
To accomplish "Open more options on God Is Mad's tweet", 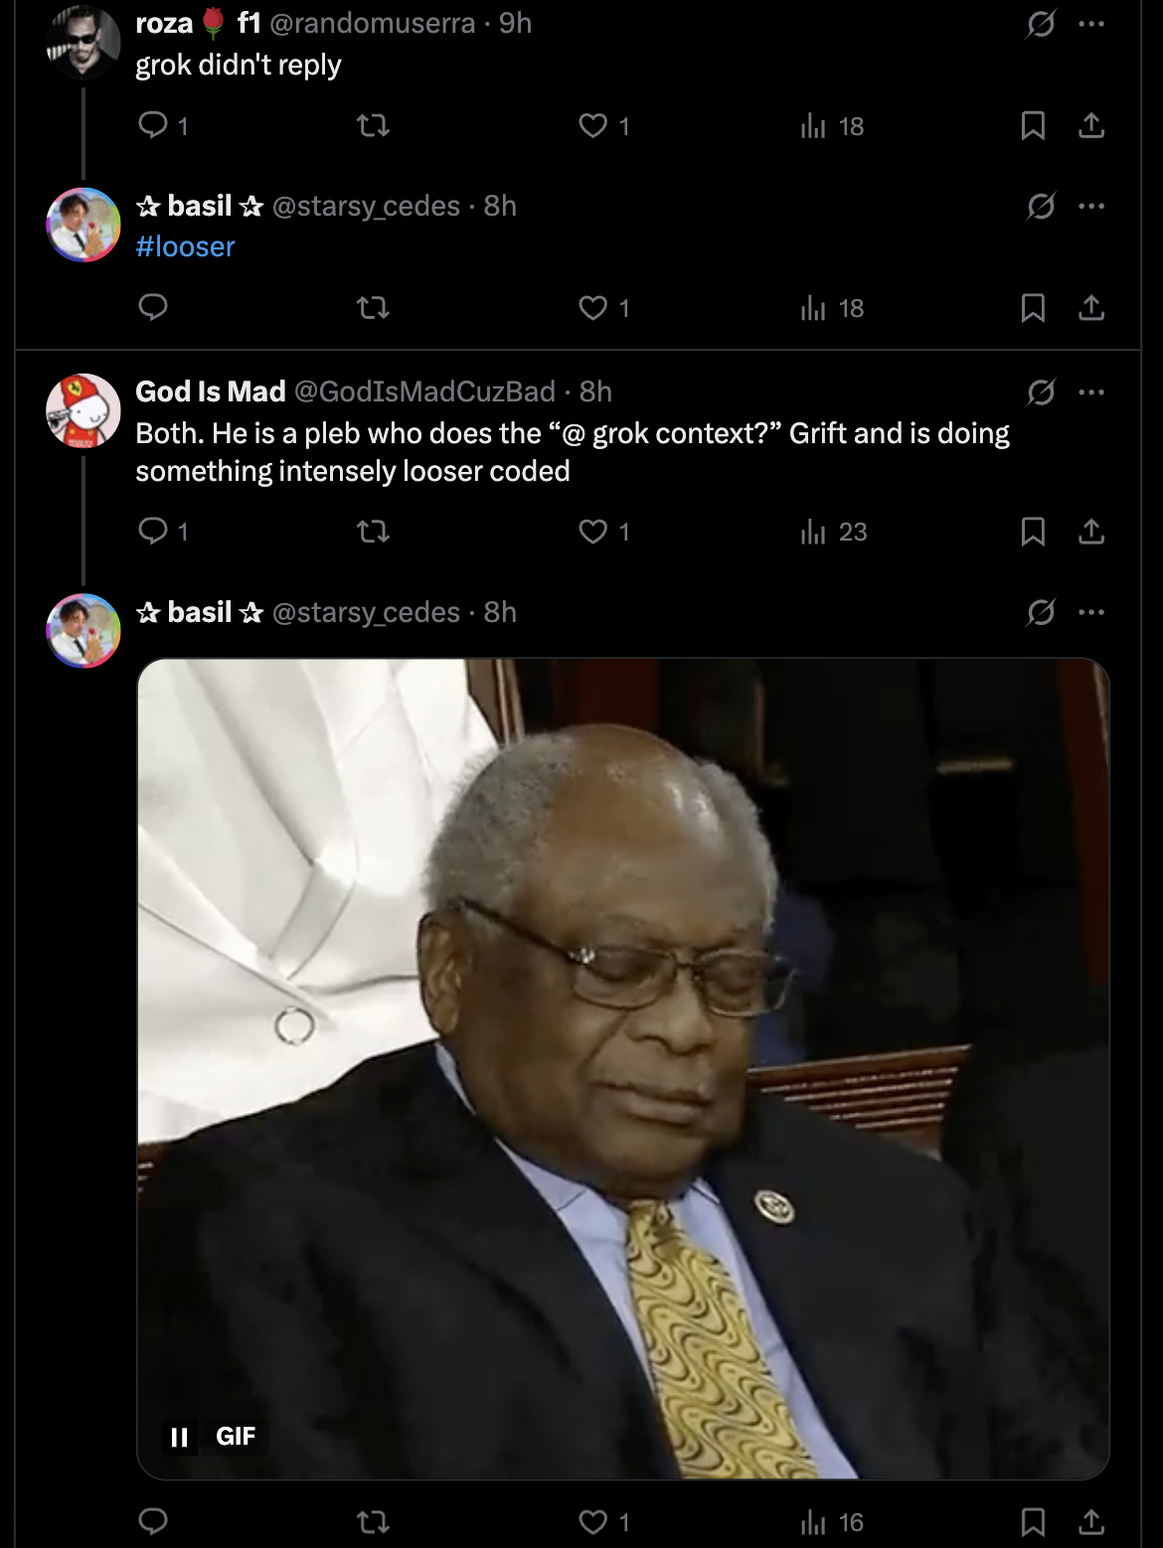I will pyautogui.click(x=1091, y=392).
